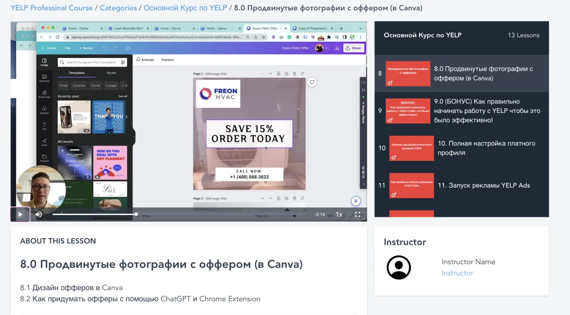Image resolution: width=570 pixels, height=315 pixels.
Task: Click Canva template search filter icon
Action: (x=123, y=62)
